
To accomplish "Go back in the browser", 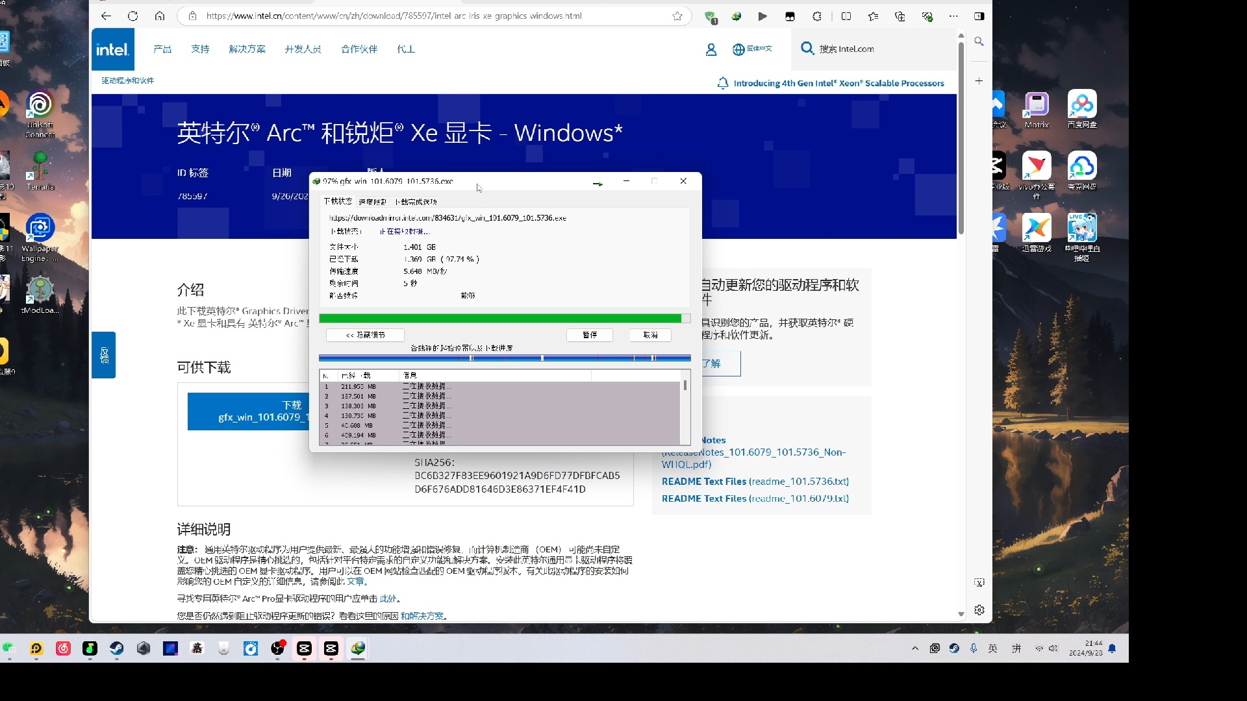I will 107,16.
